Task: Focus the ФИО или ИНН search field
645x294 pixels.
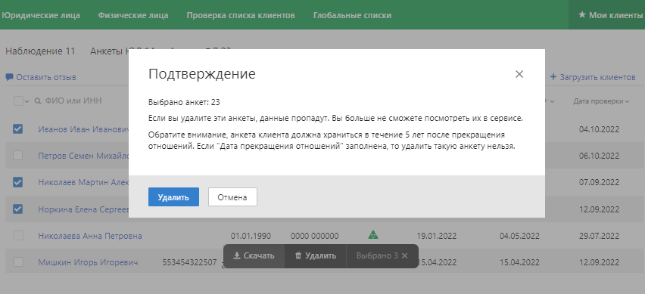Action: click(73, 101)
